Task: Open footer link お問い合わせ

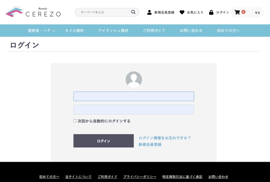Action: (x=218, y=177)
